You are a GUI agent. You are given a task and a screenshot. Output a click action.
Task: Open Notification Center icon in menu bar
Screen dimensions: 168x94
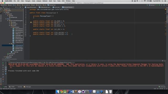[x=165, y=1]
